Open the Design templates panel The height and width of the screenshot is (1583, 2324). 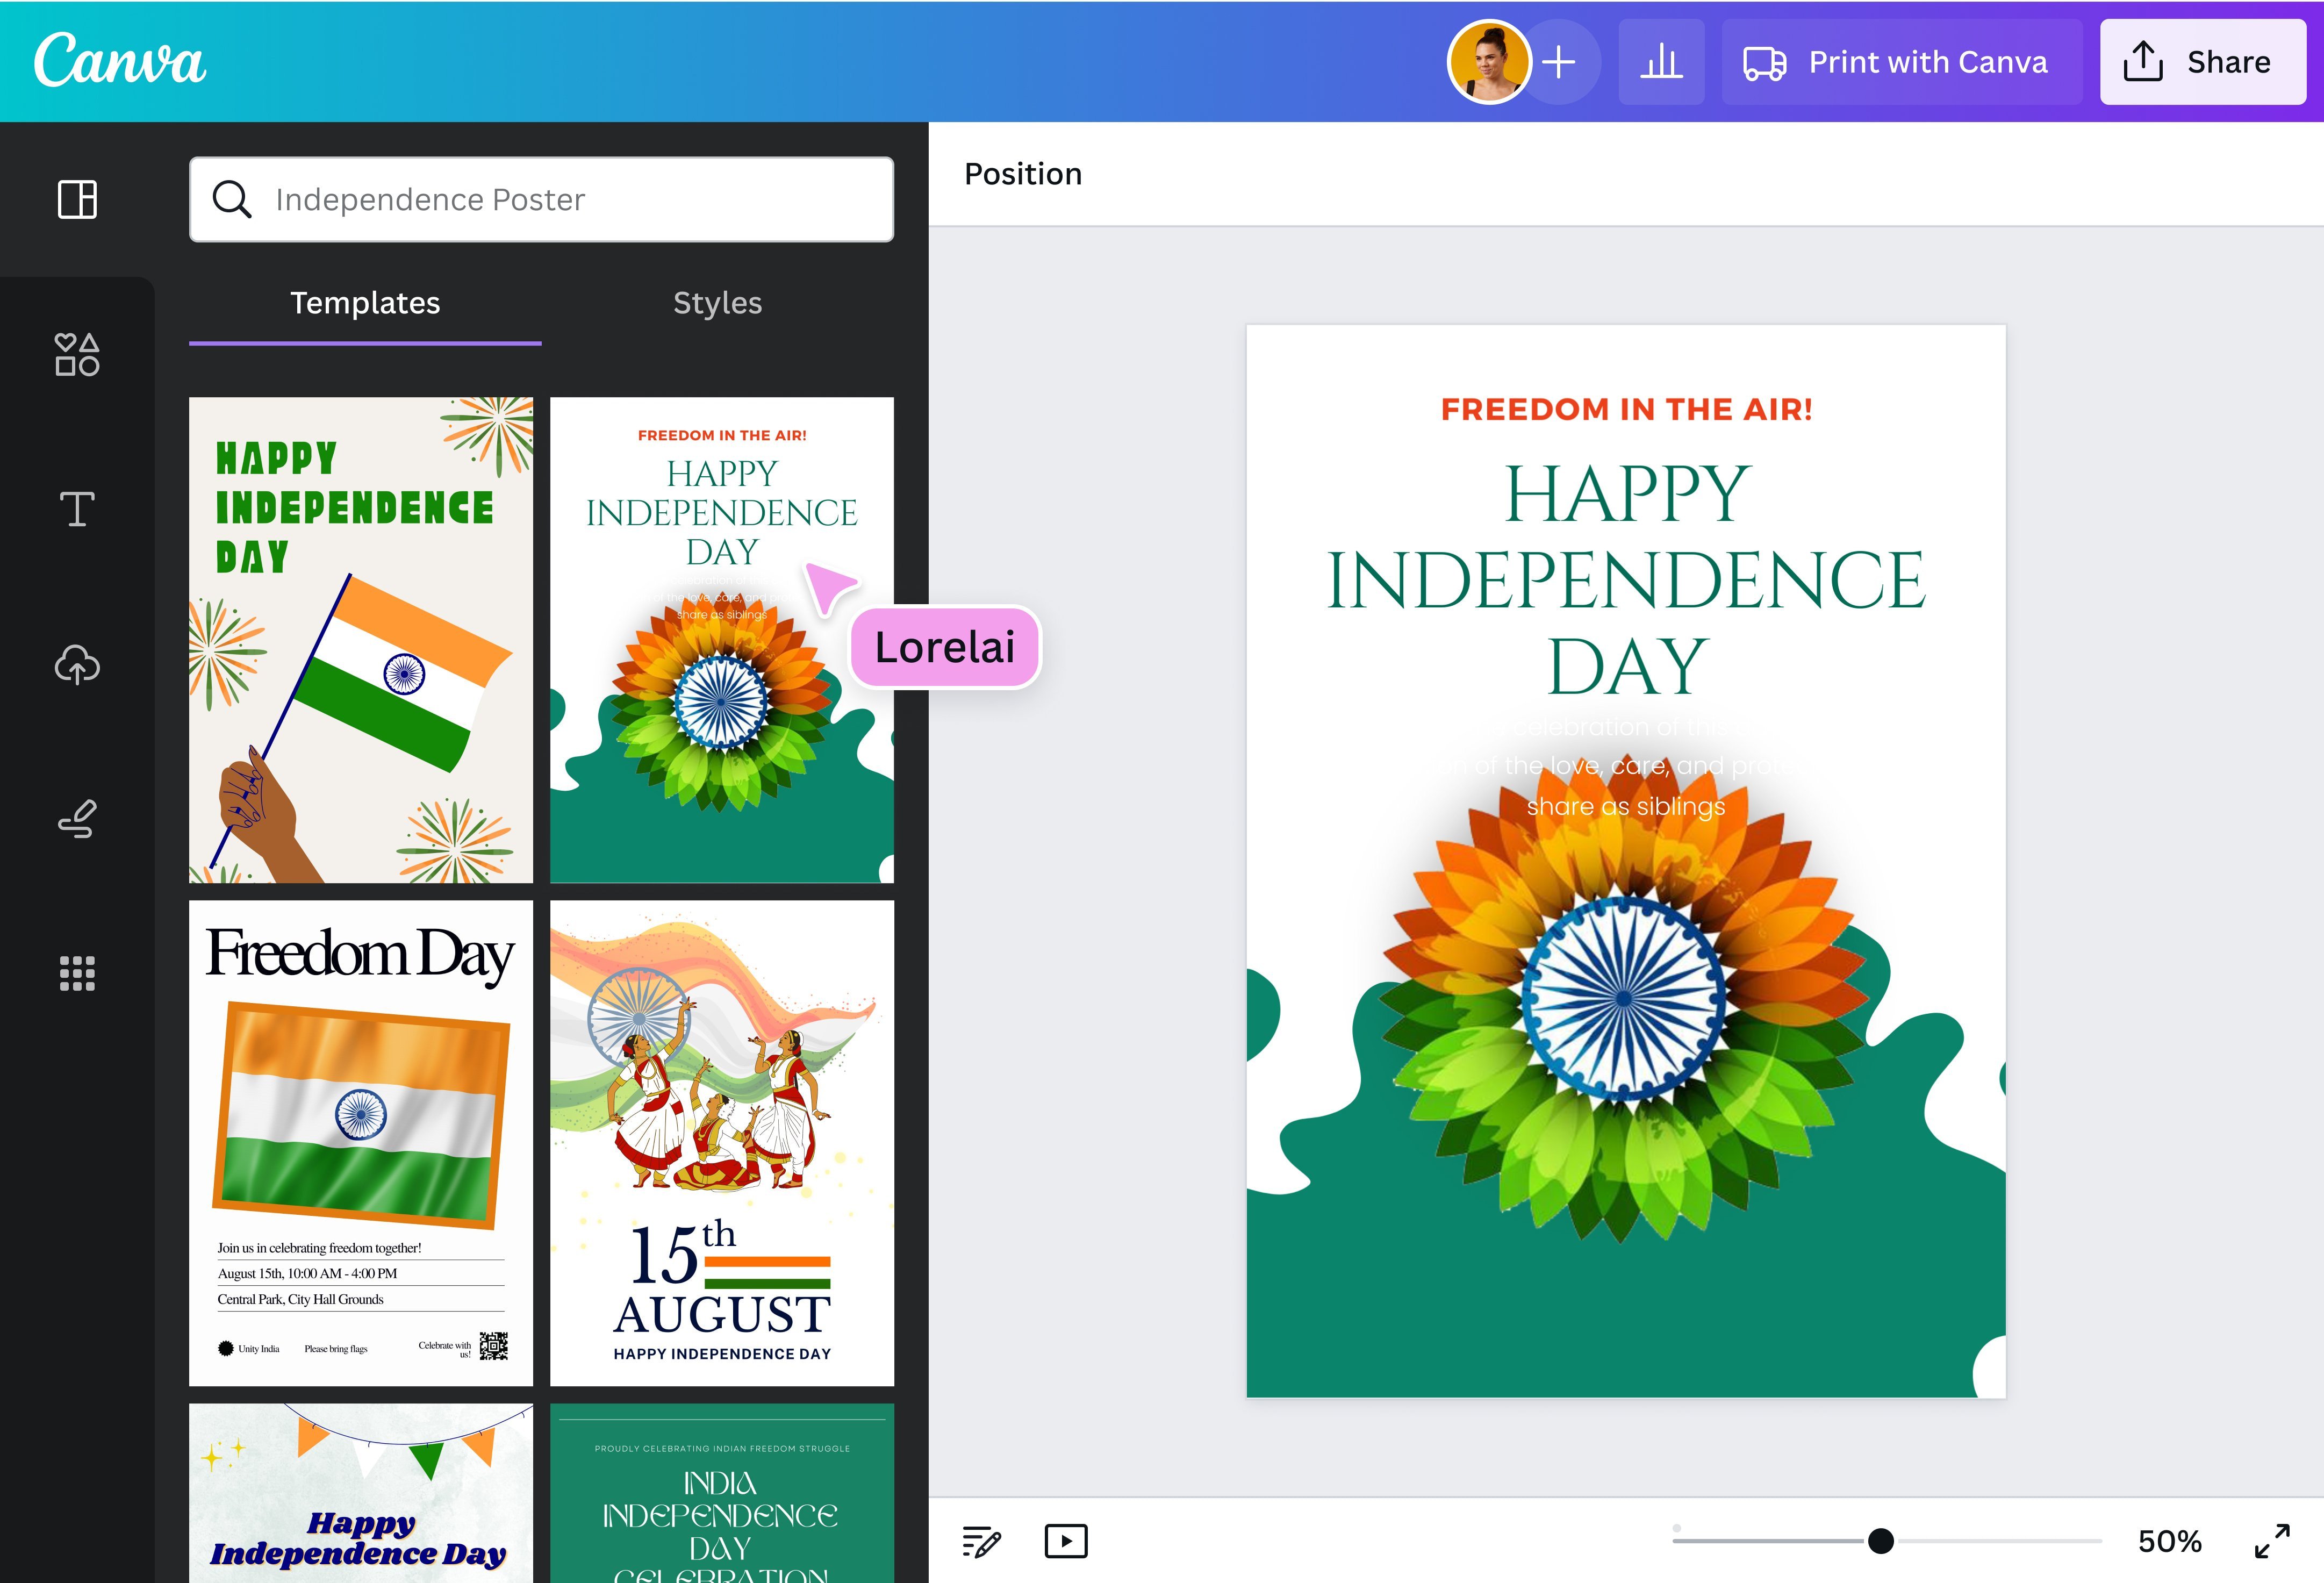click(x=76, y=199)
